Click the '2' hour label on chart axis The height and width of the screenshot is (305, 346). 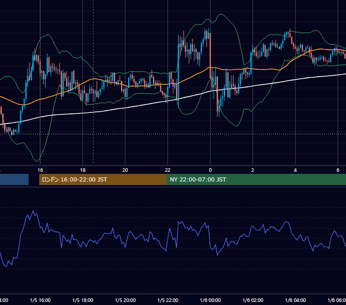point(253,170)
